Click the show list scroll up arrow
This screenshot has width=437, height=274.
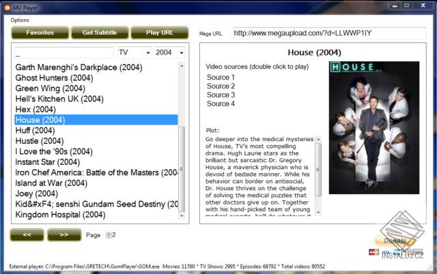click(x=182, y=65)
